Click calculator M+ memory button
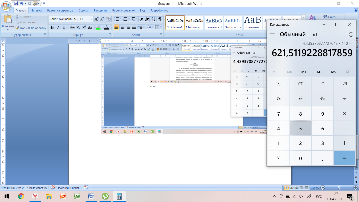Viewport: 359px width, 202px height. [304, 72]
